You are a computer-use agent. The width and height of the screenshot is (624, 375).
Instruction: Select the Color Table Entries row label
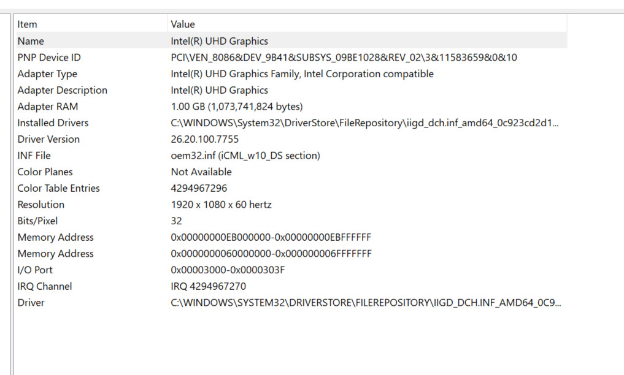pyautogui.click(x=58, y=188)
